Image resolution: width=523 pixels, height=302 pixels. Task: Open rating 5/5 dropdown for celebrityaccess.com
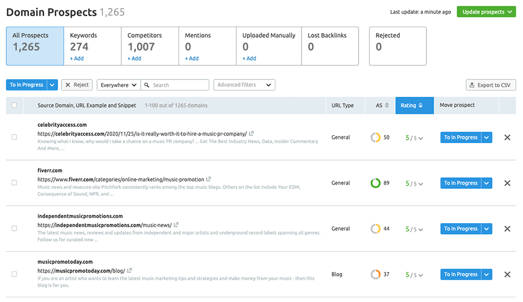pos(414,138)
